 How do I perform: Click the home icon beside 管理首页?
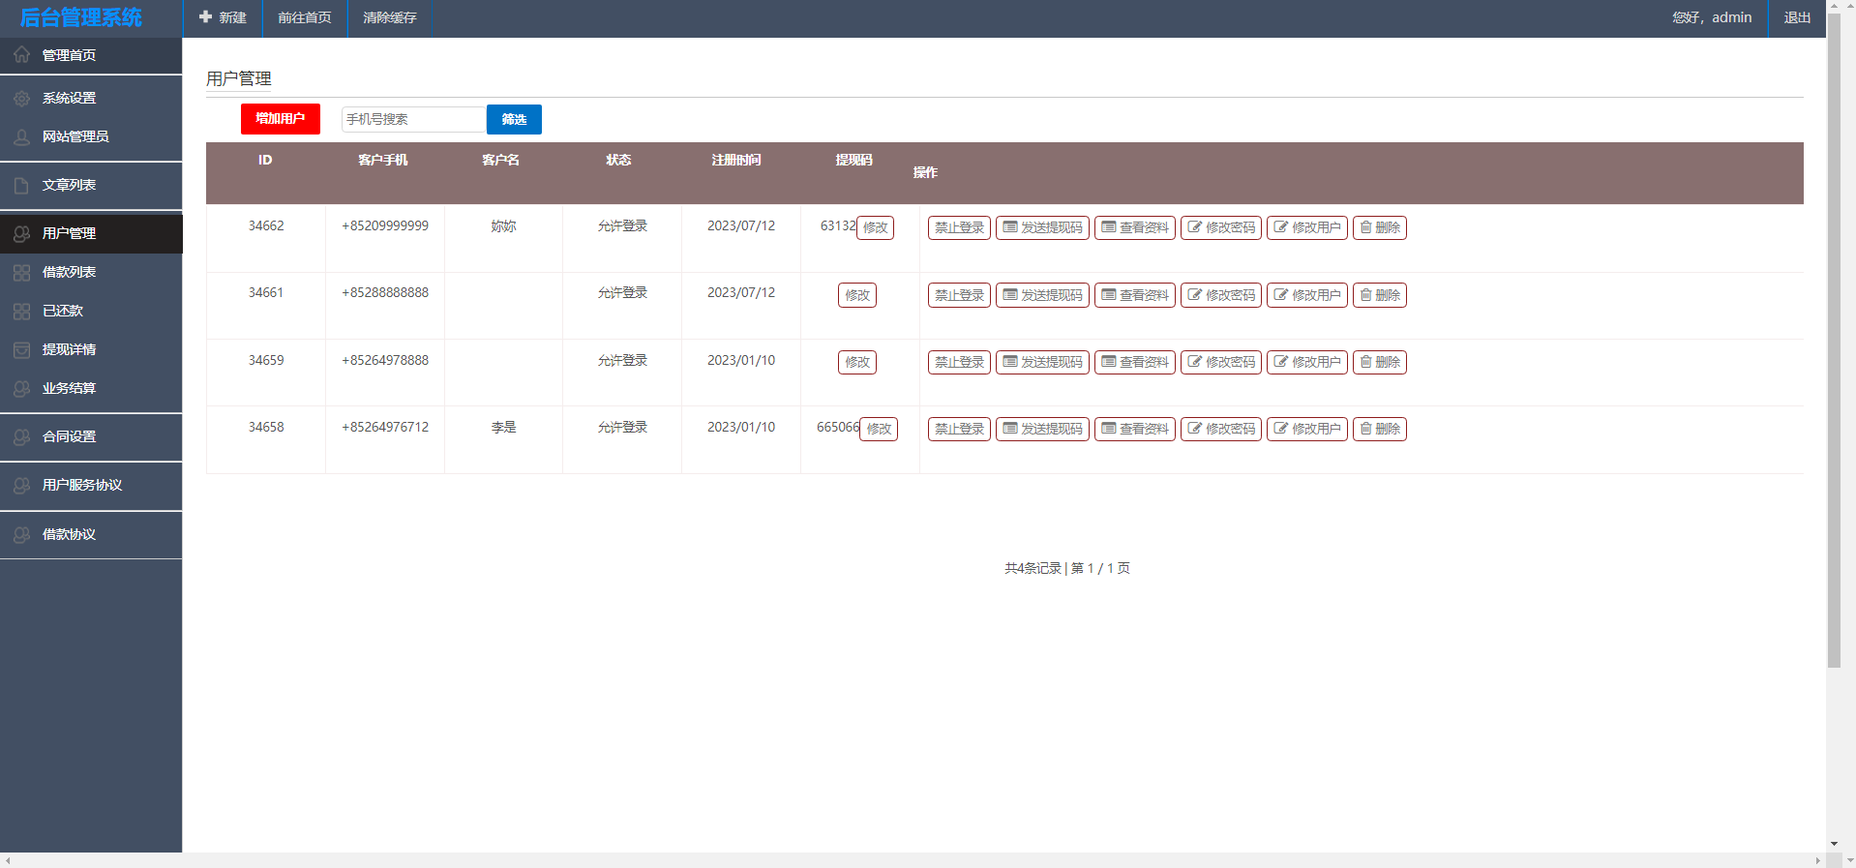(21, 55)
